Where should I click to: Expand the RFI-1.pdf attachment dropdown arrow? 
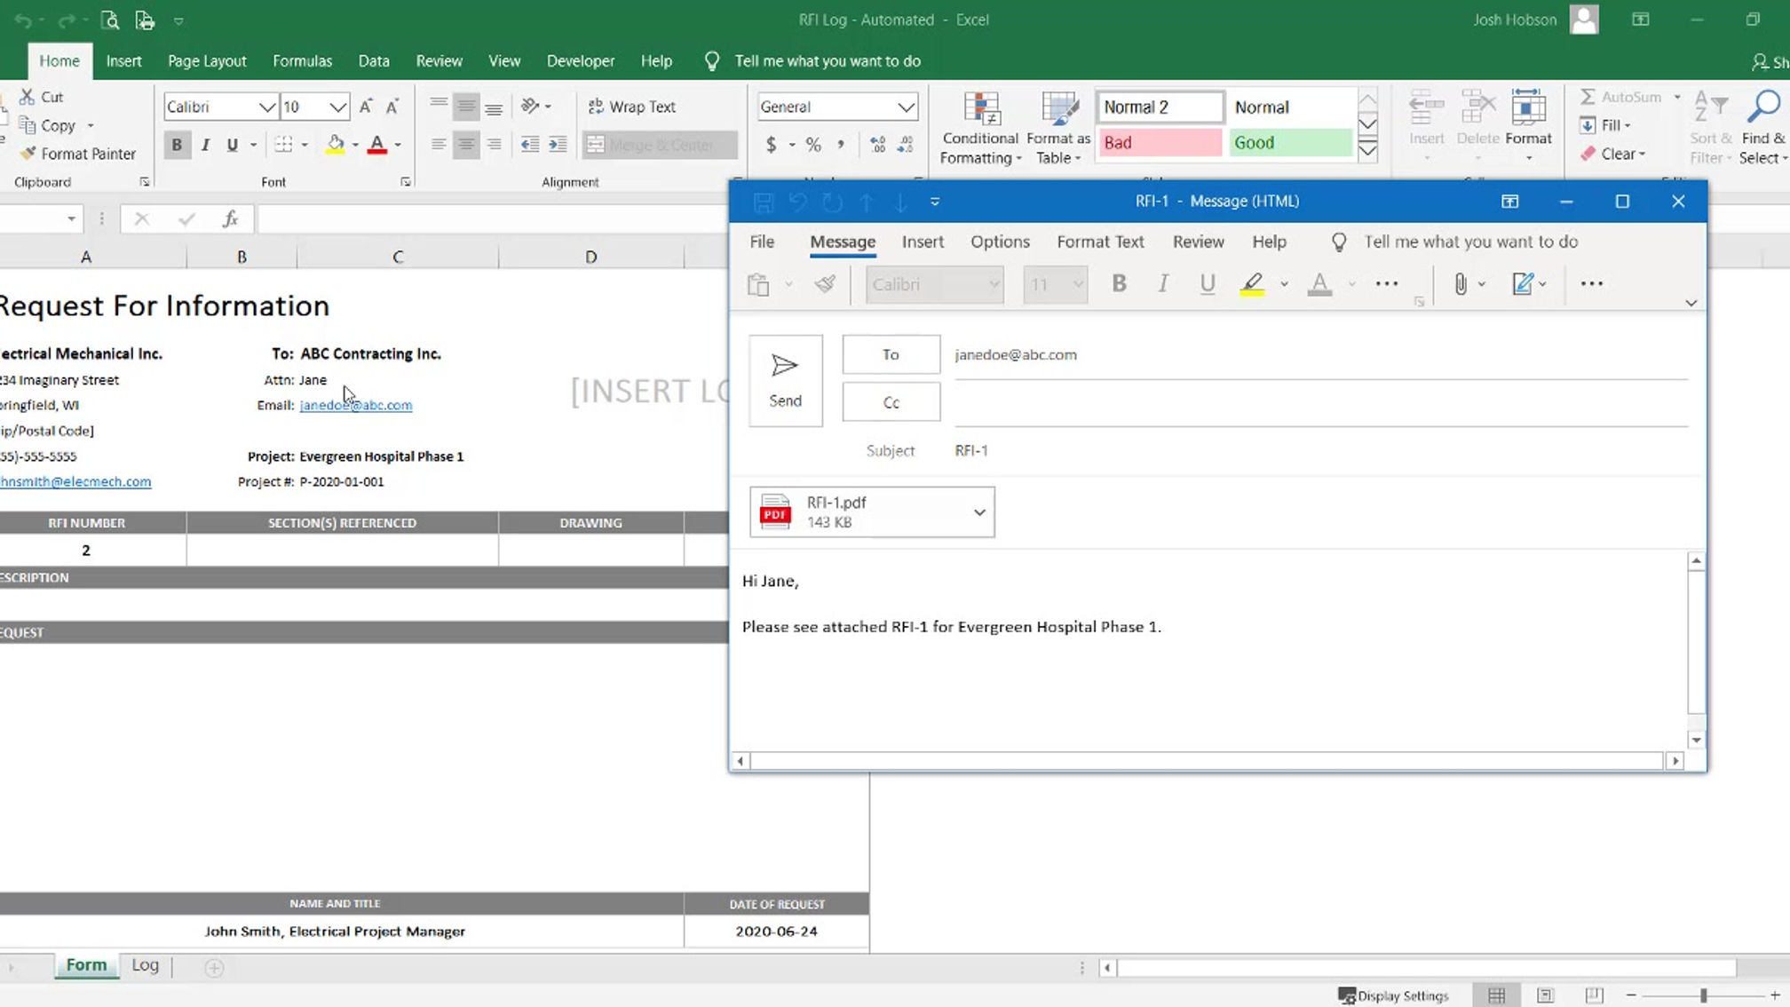click(x=979, y=512)
